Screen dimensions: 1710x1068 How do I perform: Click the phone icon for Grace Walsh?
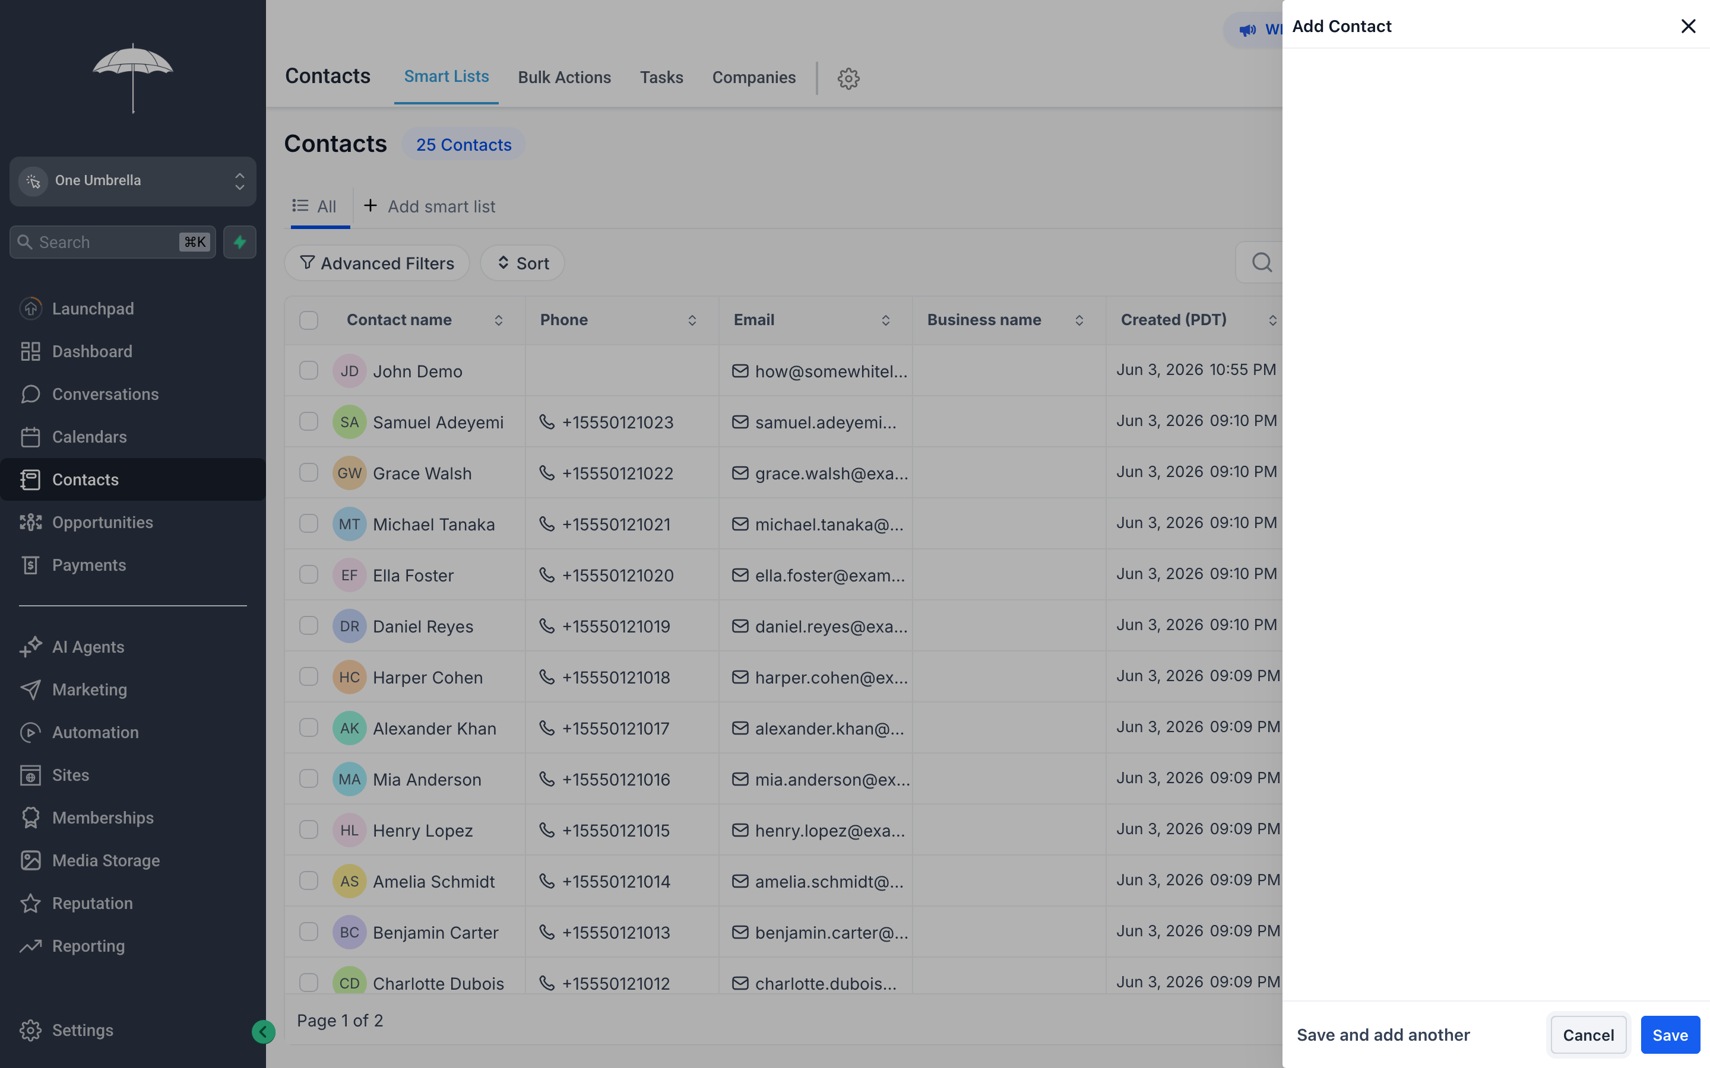[546, 472]
